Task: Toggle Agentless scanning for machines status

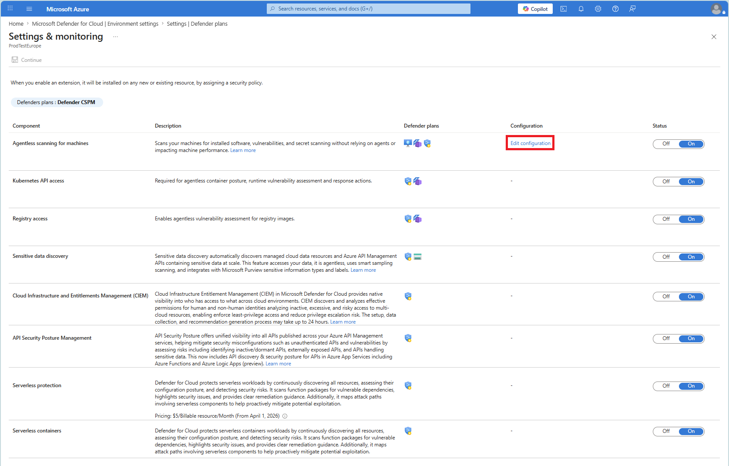Action: 679,144
